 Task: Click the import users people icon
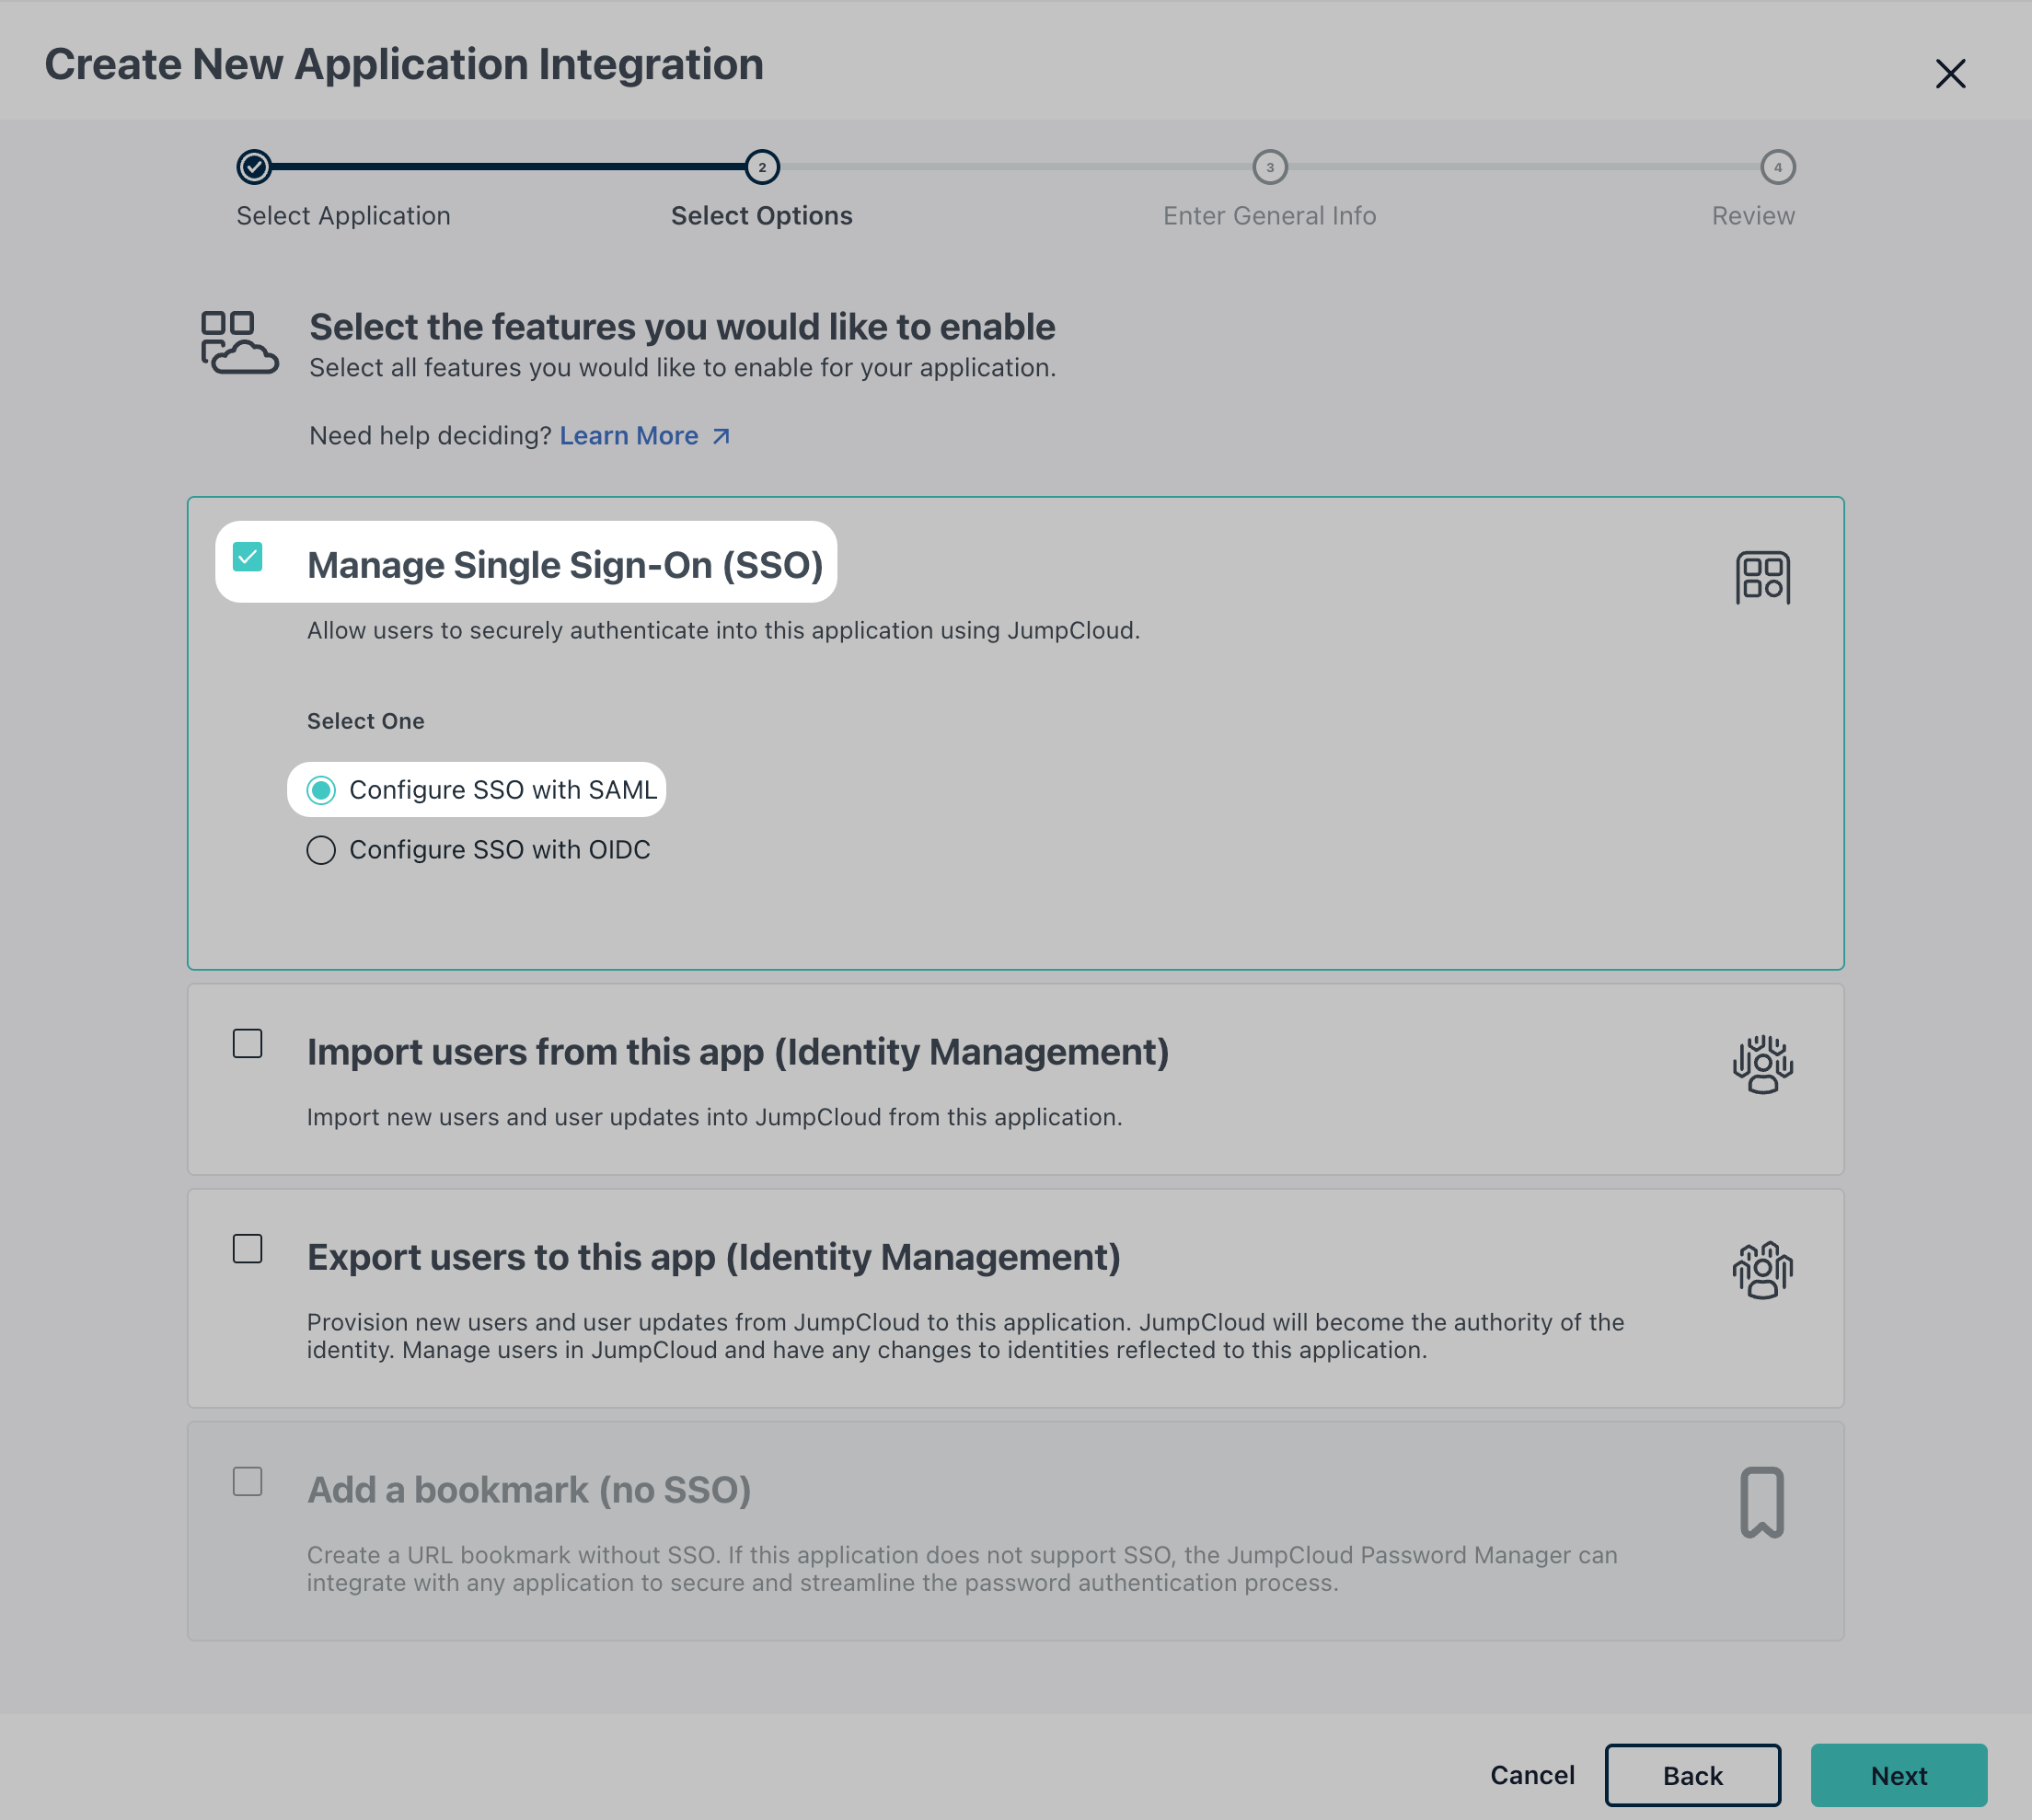click(x=1762, y=1064)
